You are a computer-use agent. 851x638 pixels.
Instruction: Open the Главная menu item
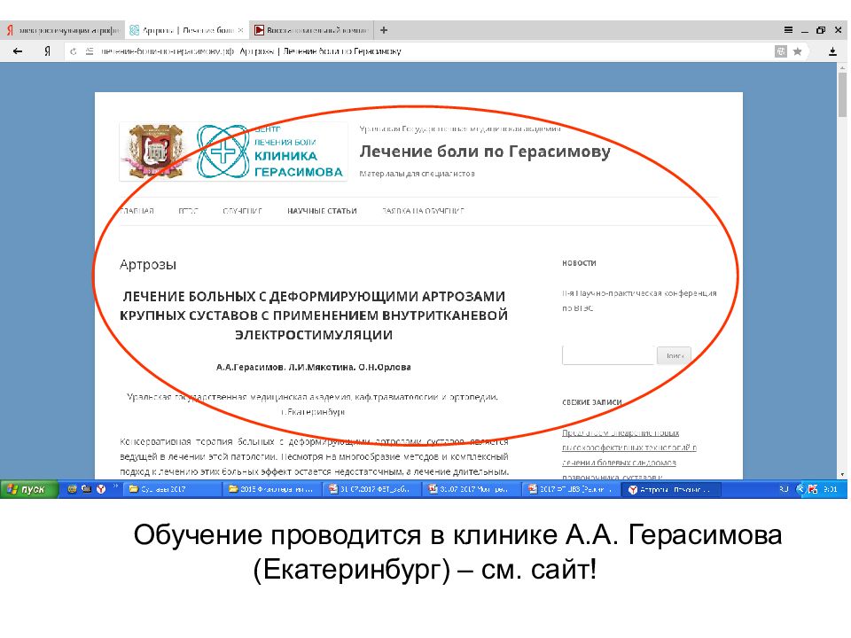coord(137,211)
